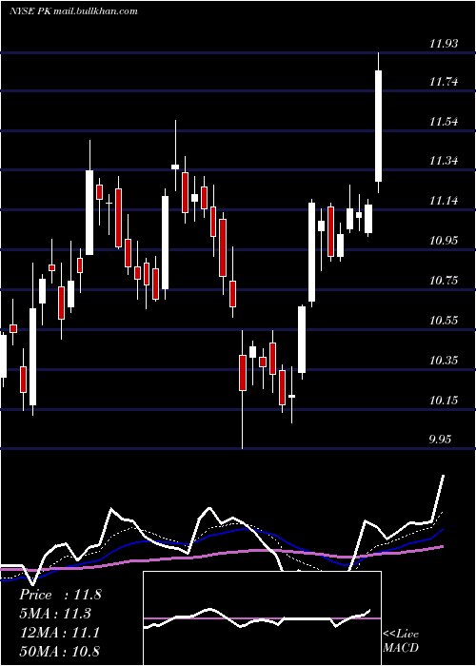Screen dimensions: 476x666
Task: Click the 11.93 price axis label
Action: [x=444, y=44]
